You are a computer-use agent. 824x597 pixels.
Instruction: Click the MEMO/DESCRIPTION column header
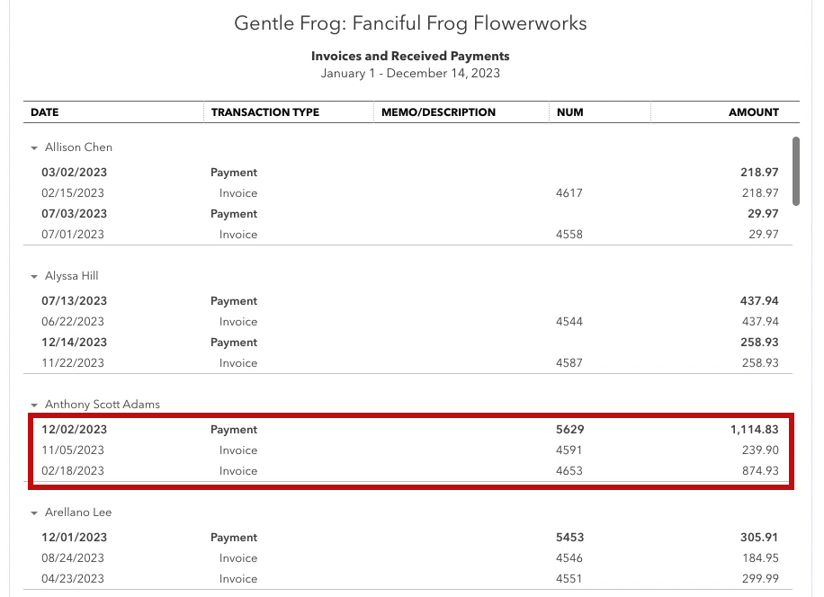pos(438,112)
